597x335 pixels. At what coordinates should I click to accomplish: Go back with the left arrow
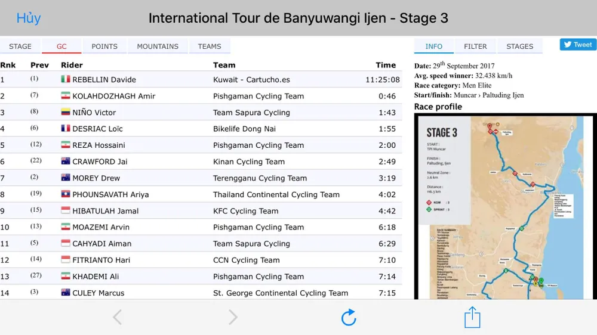click(x=117, y=317)
